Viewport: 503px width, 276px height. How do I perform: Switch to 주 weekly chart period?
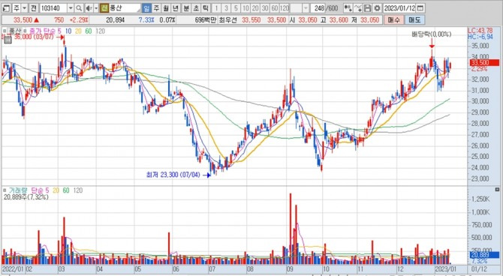coord(156,8)
